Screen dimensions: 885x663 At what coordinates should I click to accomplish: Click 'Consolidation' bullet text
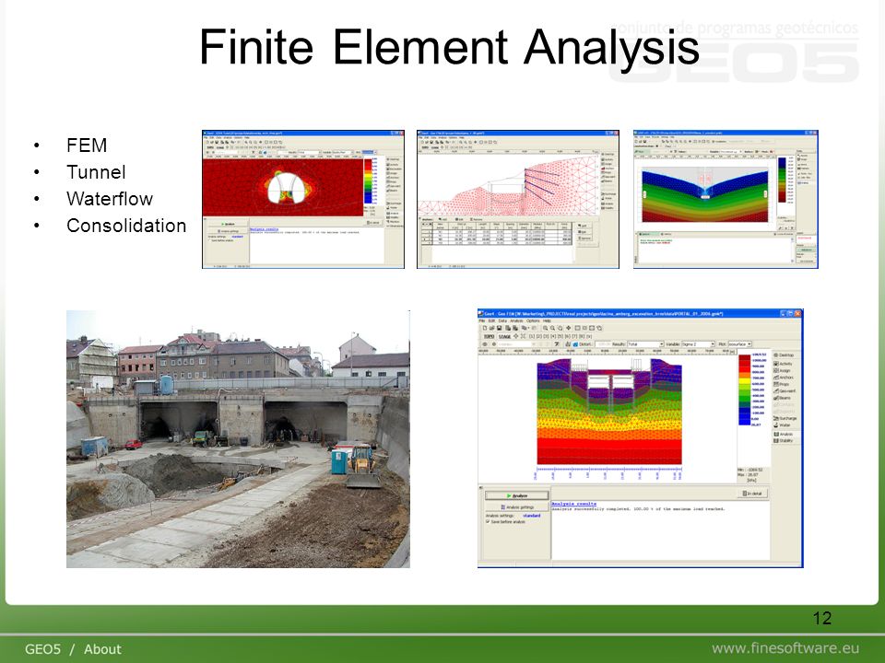126,226
